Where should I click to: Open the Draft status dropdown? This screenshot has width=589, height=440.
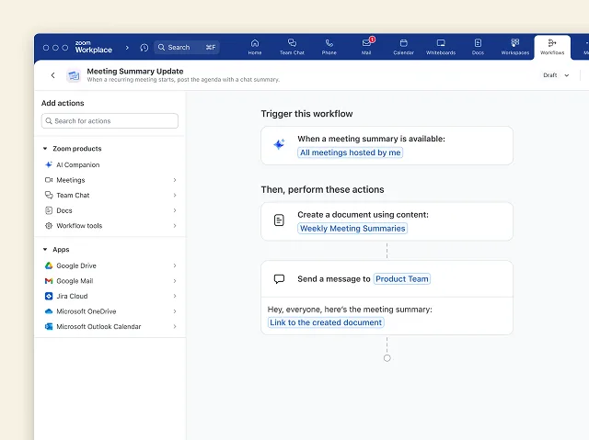click(x=556, y=75)
